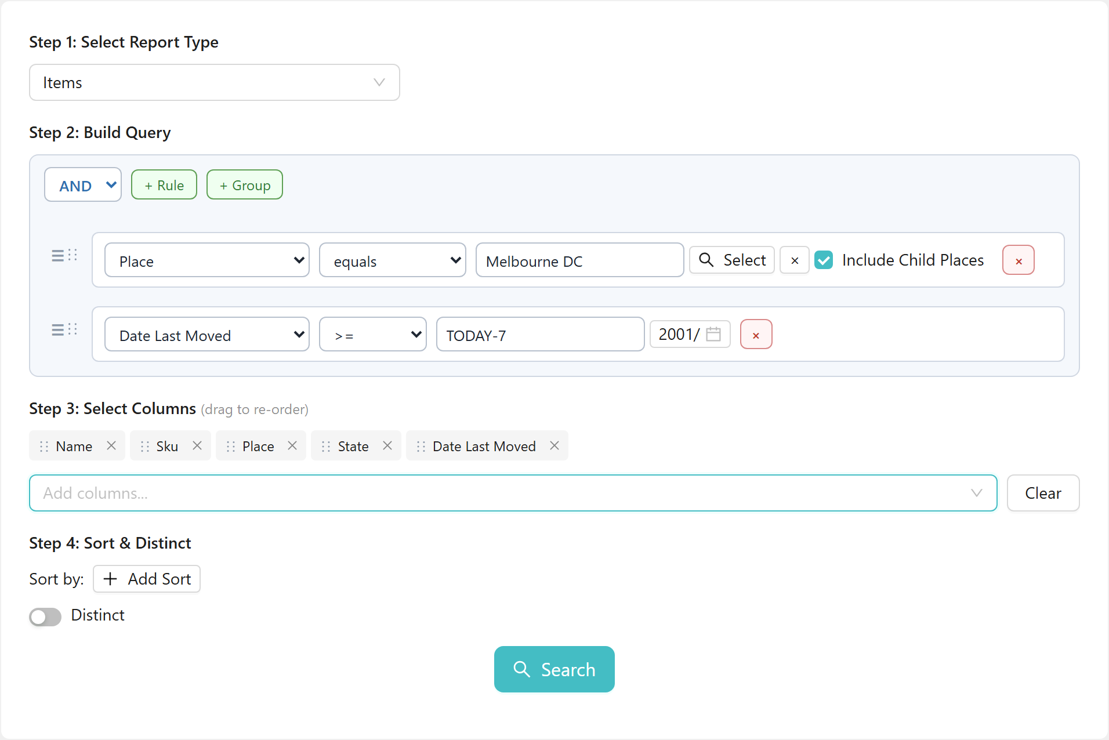
Task: Uncheck Include Child Places checkbox
Action: (x=824, y=260)
